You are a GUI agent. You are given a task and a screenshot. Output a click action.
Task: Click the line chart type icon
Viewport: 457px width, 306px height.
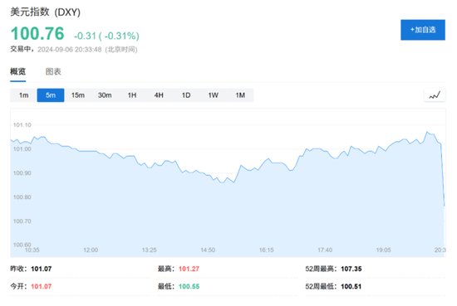click(435, 95)
